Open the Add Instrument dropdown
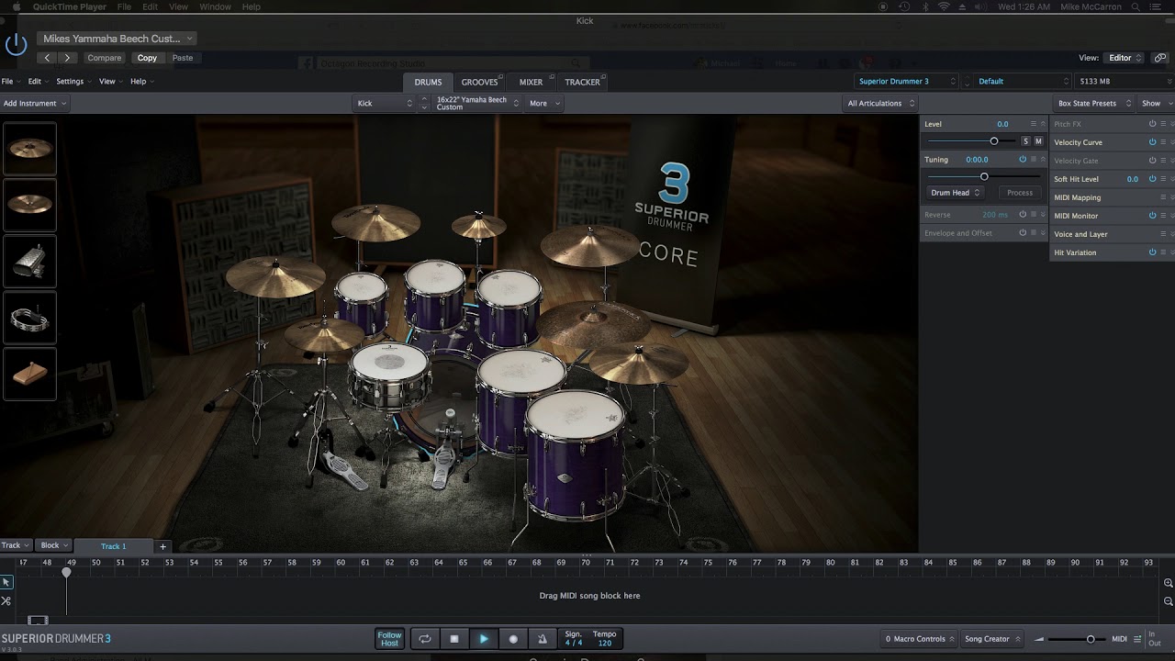Image resolution: width=1175 pixels, height=661 pixels. pos(34,104)
